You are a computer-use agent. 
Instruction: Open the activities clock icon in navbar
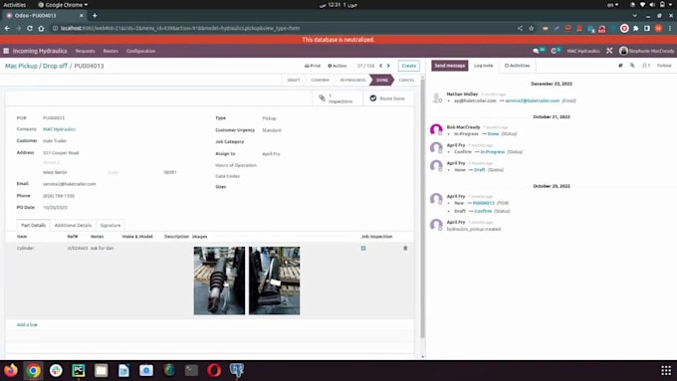(555, 51)
